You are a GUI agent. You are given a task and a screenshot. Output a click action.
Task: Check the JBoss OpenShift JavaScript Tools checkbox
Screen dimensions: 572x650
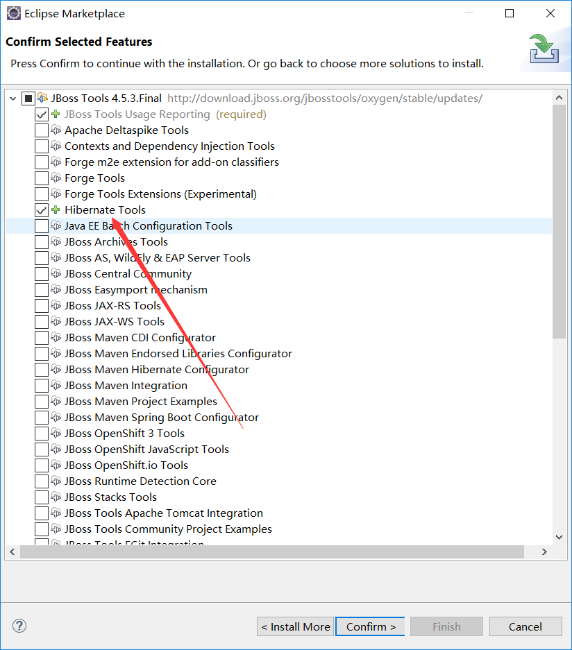tap(42, 450)
